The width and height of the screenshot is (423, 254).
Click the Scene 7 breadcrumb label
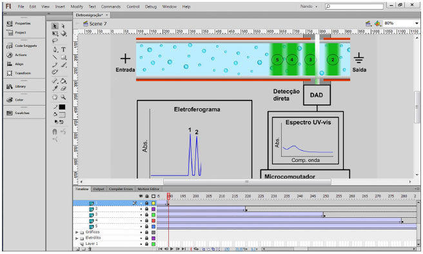tap(95, 24)
